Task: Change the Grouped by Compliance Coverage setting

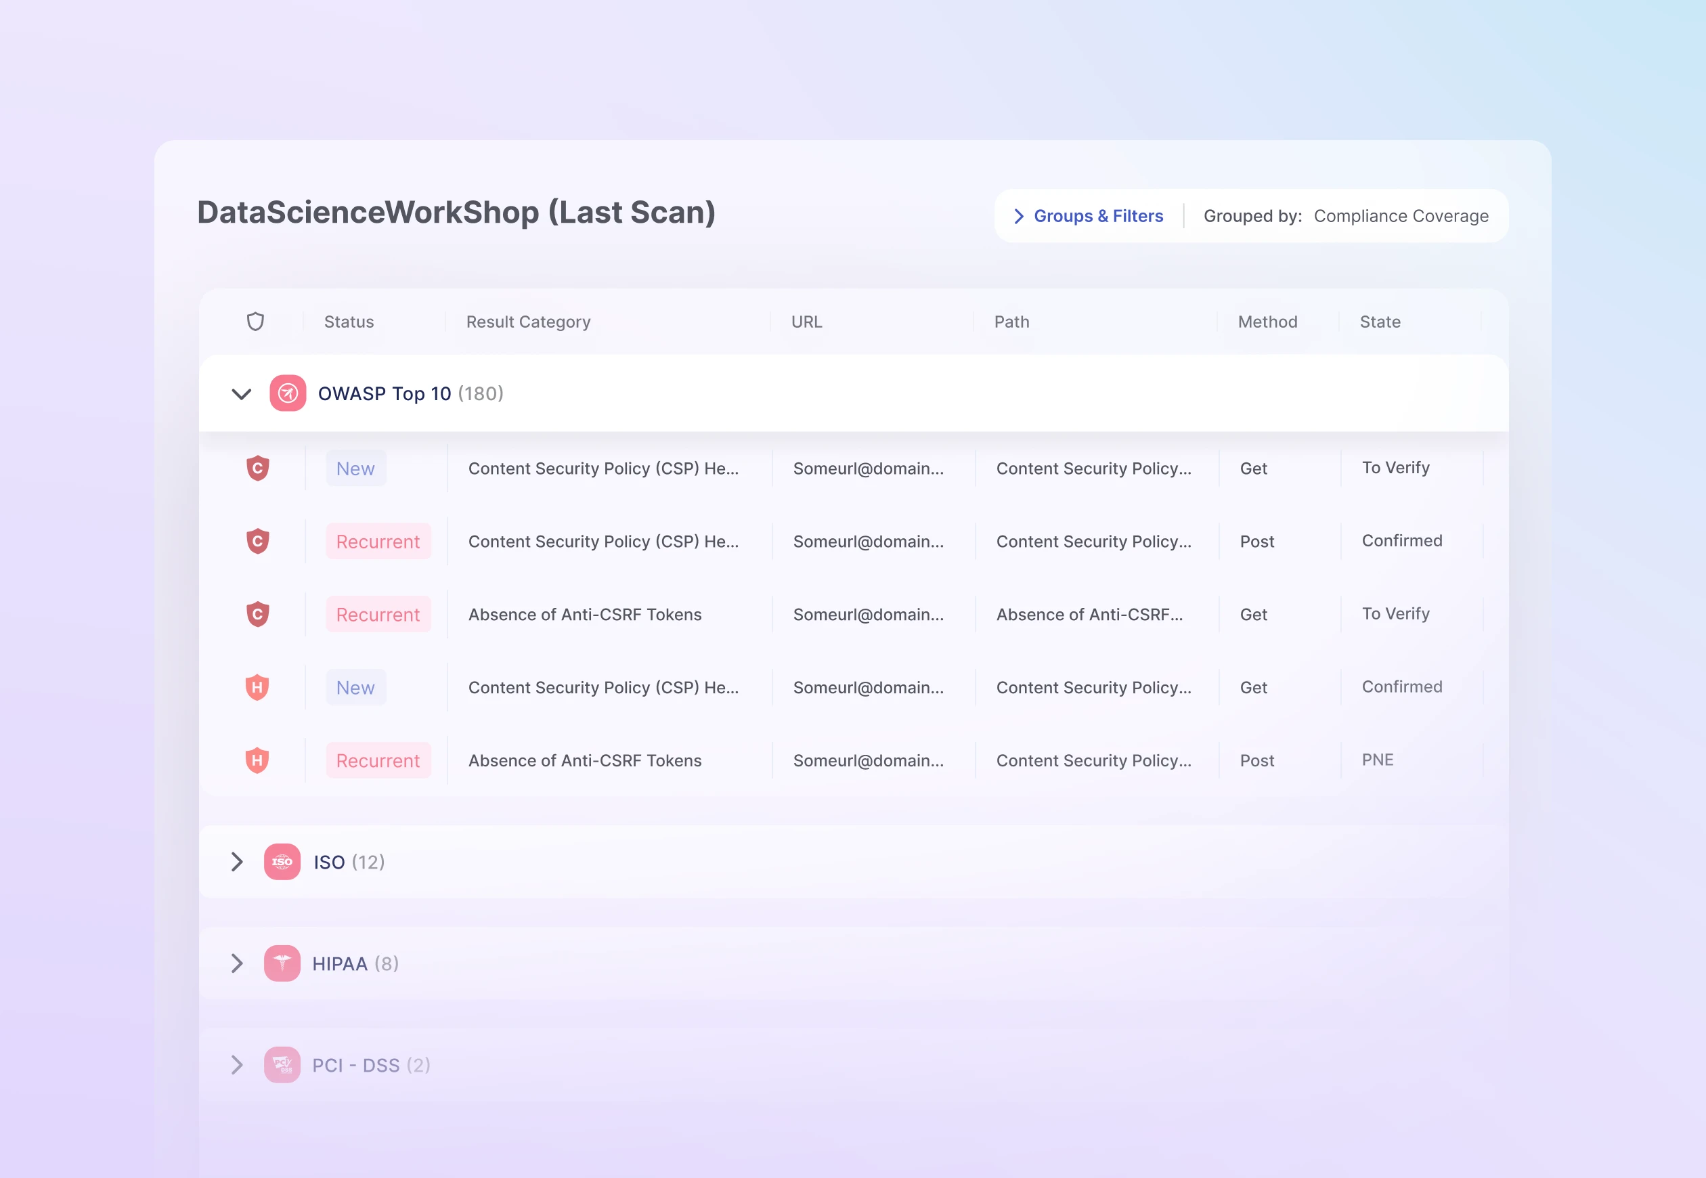Action: [1346, 215]
